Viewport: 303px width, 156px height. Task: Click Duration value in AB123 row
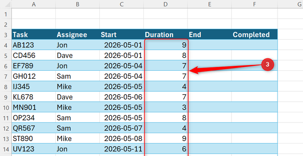[165, 45]
